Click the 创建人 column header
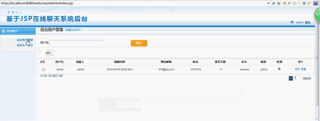Viewport: 320px width, 121px height. [80, 62]
